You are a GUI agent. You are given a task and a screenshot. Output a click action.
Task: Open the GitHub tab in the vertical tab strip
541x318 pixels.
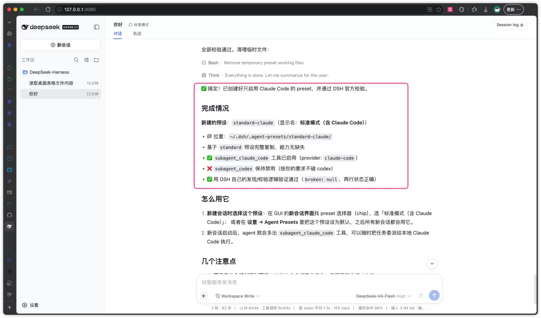tap(10, 215)
